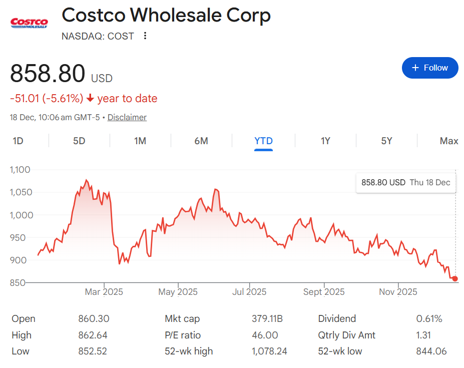Click the Mar 2025 axis label

(x=105, y=292)
